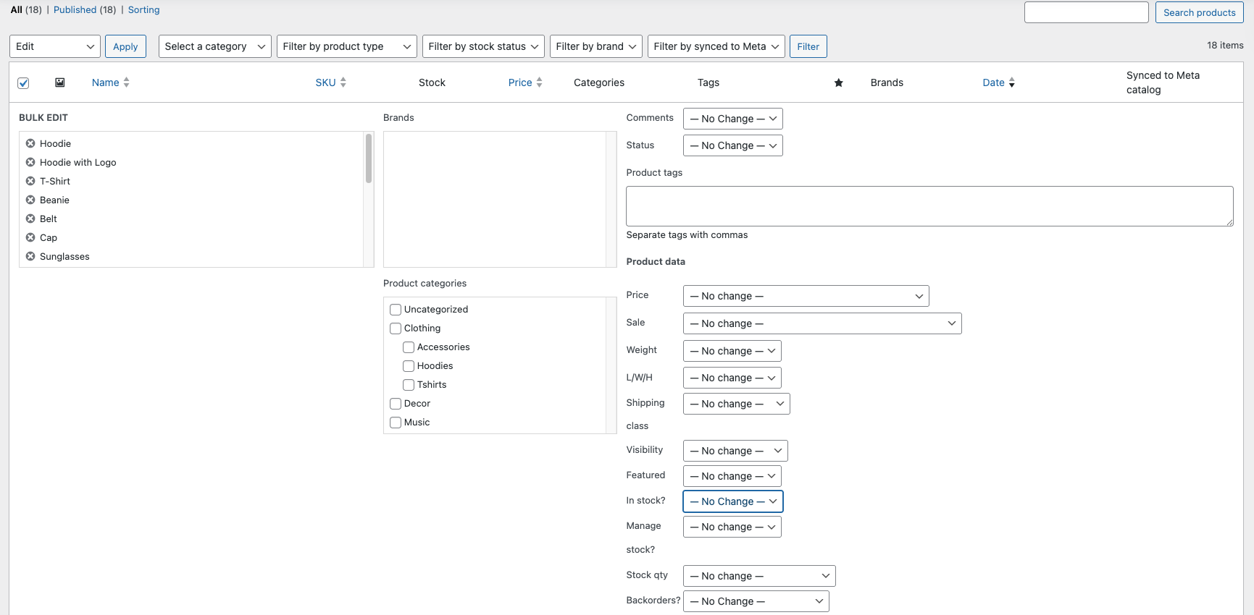Enable the Music category checkbox
Screen dimensions: 1254x615
(396, 423)
